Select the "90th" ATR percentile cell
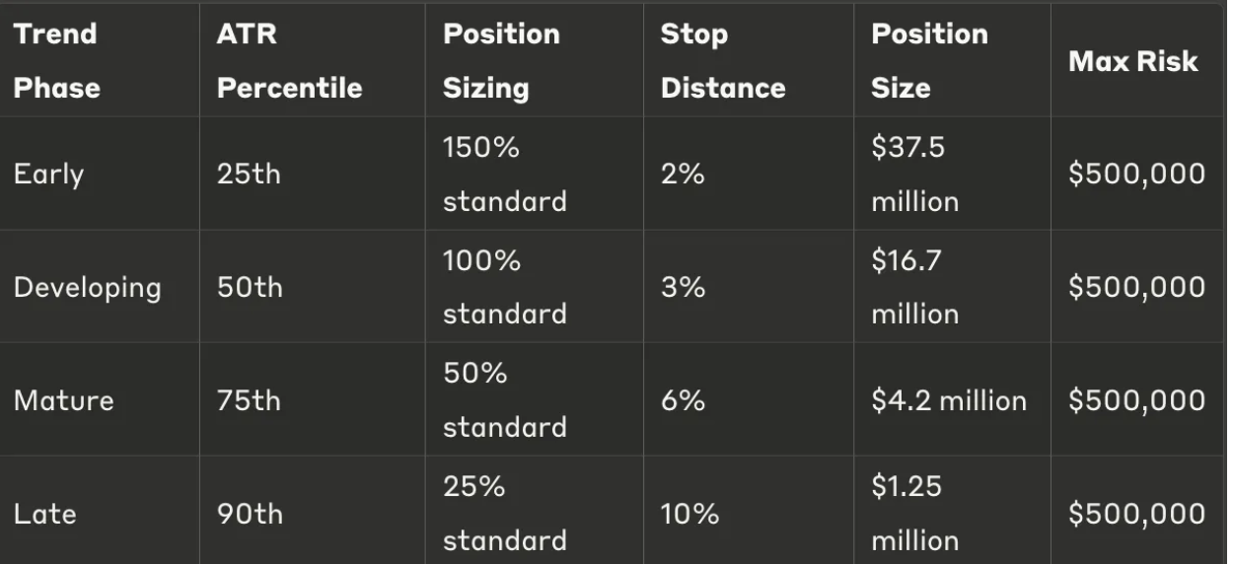The width and height of the screenshot is (1233, 564). 250,514
